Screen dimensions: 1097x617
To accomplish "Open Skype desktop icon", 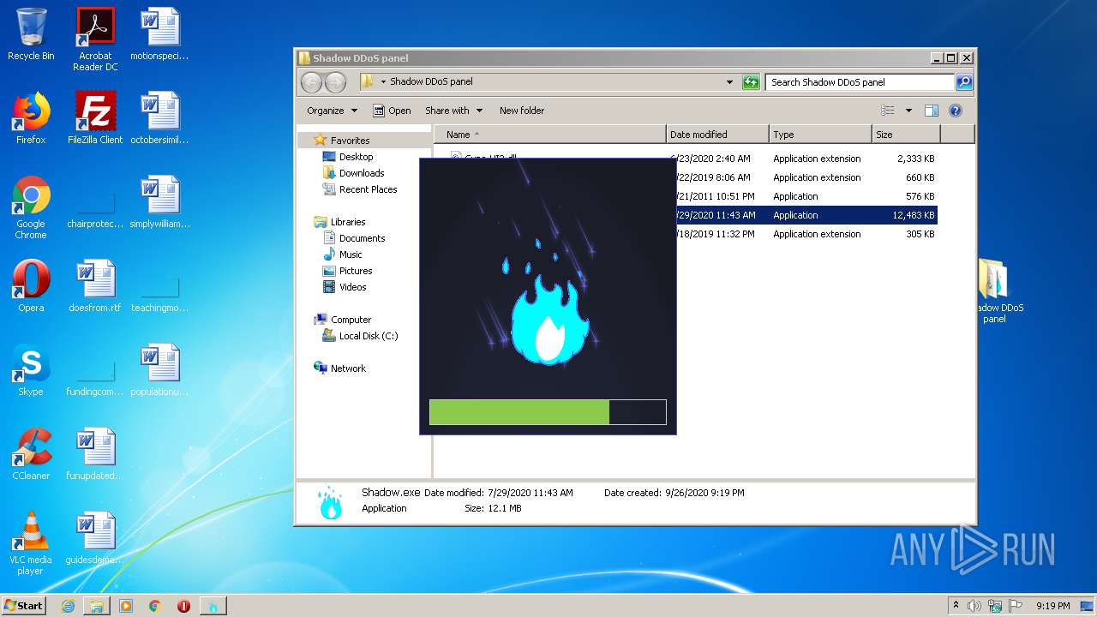I will coord(31,370).
